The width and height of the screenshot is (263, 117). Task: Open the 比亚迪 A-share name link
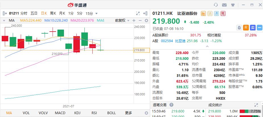coord(180,41)
